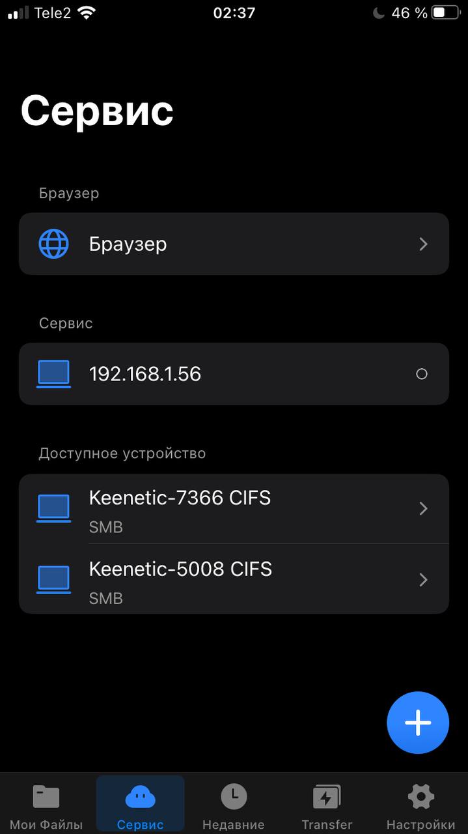Expand Keenetic-7366 CIFS chevron
Viewport: 468px width, 834px height.
coord(423,508)
